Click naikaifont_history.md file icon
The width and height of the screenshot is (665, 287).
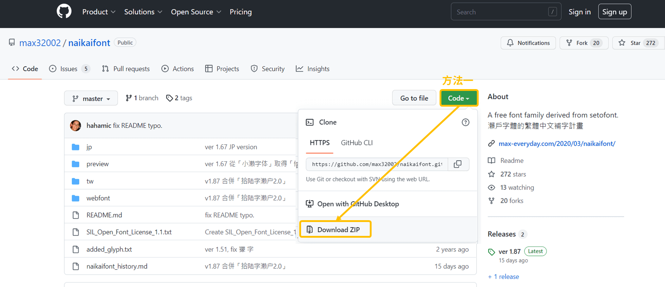76,266
